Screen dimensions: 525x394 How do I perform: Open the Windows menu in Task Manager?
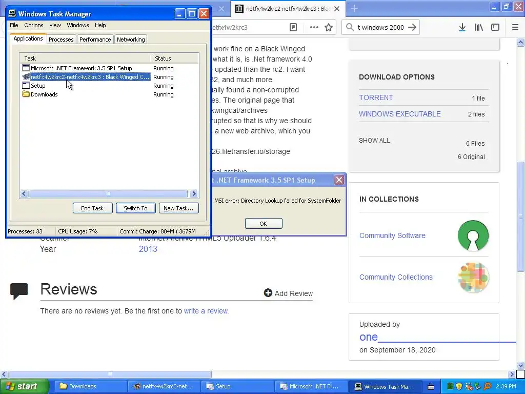click(x=78, y=25)
